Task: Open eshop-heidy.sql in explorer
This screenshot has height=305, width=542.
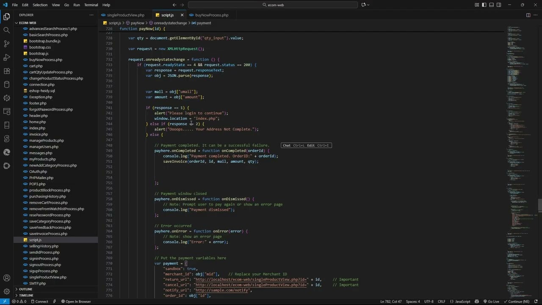Action: 42,91
